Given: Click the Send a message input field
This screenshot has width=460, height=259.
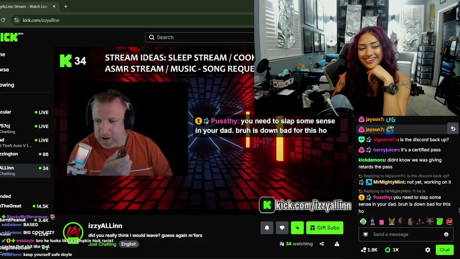Looking at the screenshot, I should pos(405,235).
